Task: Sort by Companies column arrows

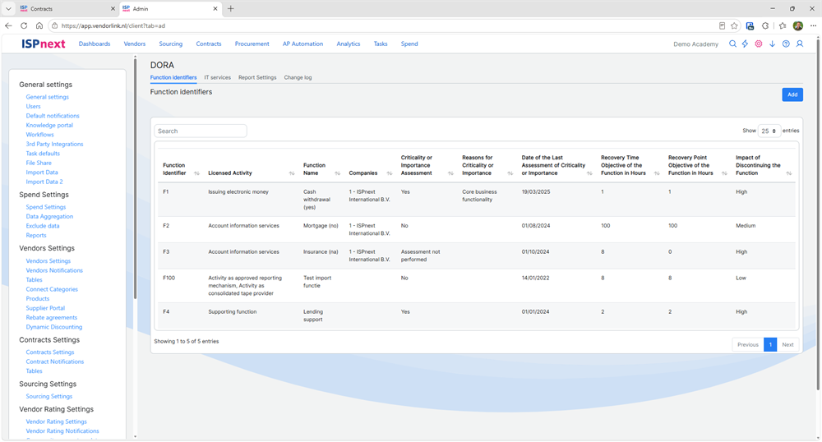Action: coord(390,173)
